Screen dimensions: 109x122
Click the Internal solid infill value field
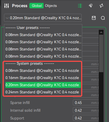[x=86, y=110]
